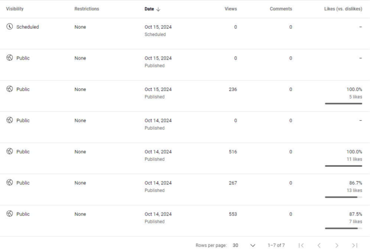The height and width of the screenshot is (251, 370).
Task: Click the Visibility column header
Action: tap(14, 9)
